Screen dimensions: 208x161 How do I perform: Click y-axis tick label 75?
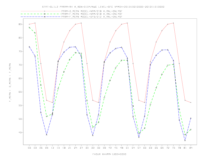click(20, 51)
